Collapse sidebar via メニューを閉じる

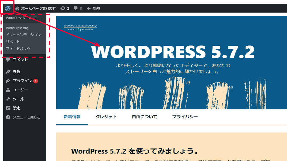point(27,117)
